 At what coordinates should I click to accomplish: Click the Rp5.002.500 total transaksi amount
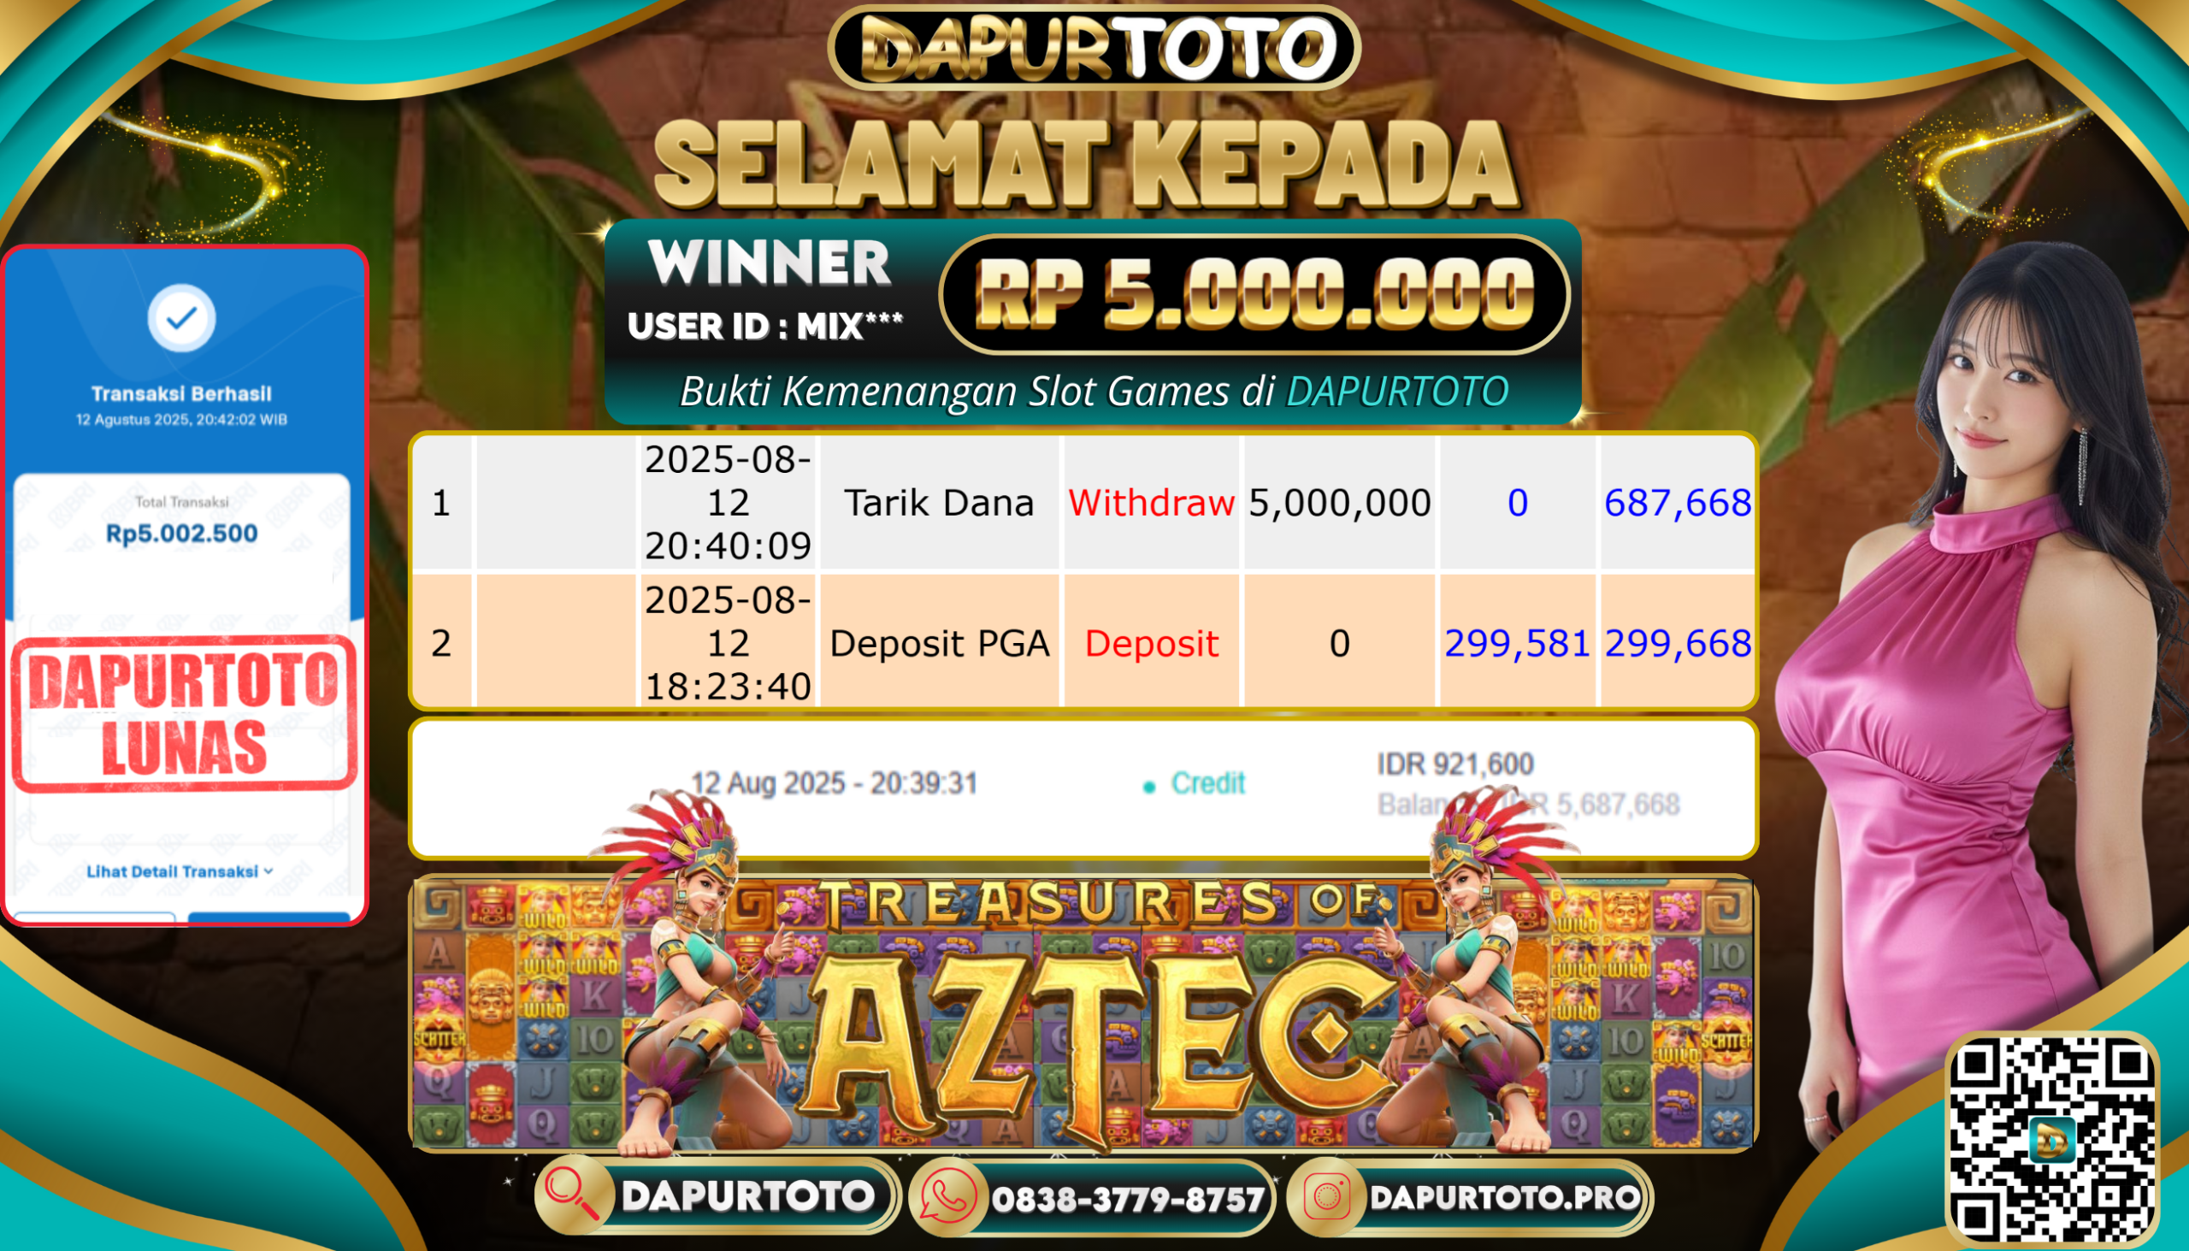pyautogui.click(x=181, y=534)
